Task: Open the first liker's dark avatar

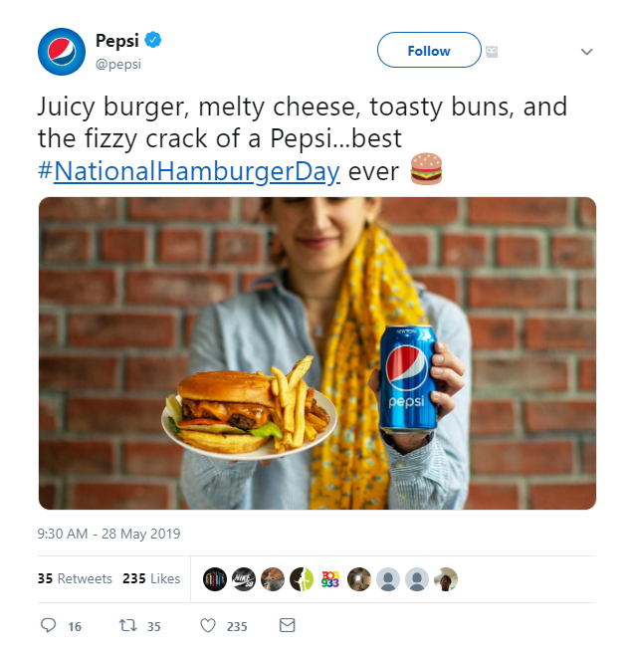Action: [x=215, y=579]
